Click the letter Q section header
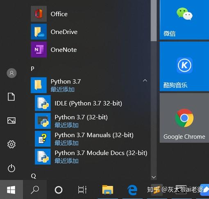 [x=34, y=176]
